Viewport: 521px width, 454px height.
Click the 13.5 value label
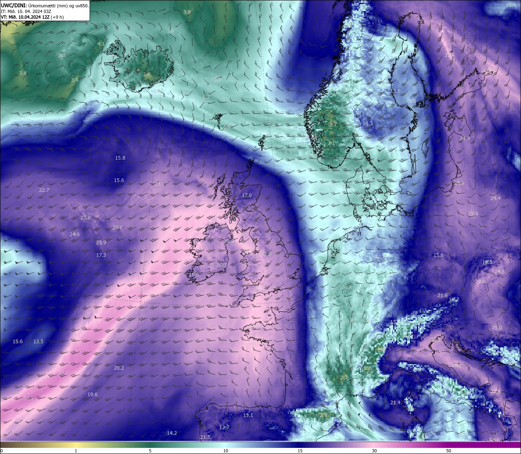[38, 342]
